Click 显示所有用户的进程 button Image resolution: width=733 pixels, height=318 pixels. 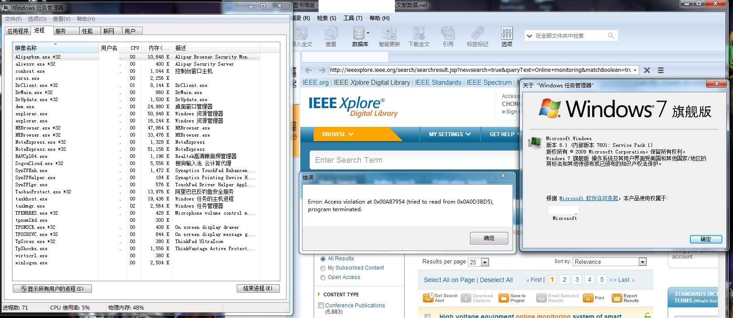pyautogui.click(x=52, y=289)
